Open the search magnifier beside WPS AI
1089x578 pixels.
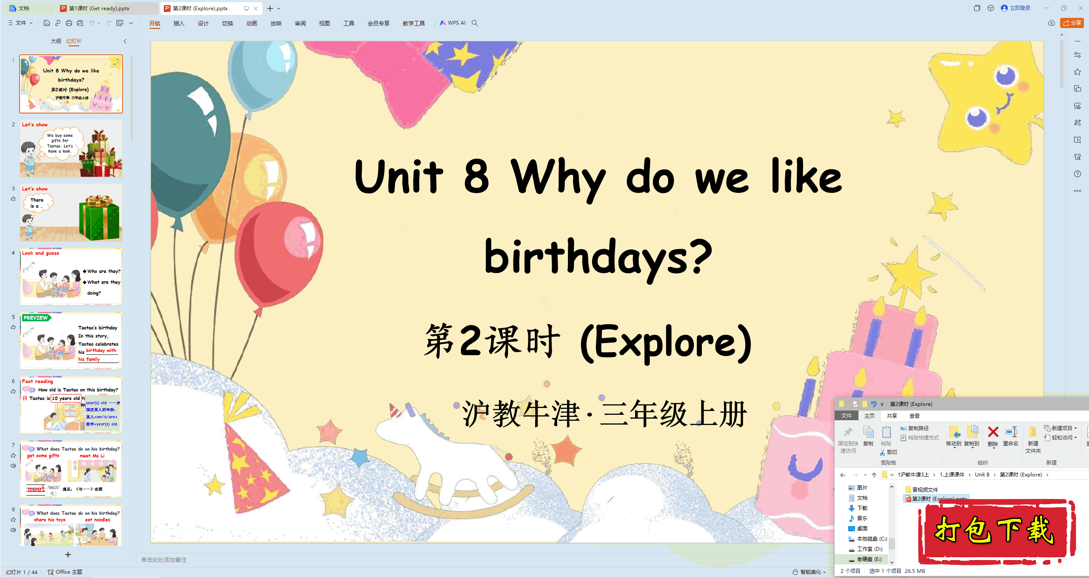(x=475, y=23)
